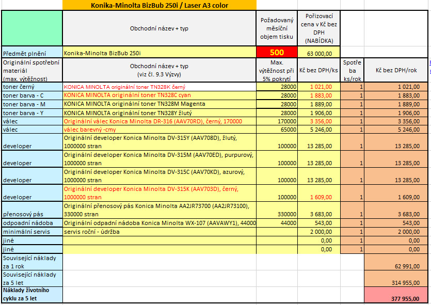The width and height of the screenshot is (431, 305).
Task: Click red 1 609,00 in 'Kč bez DPH/ks' column
Action: coord(319,193)
